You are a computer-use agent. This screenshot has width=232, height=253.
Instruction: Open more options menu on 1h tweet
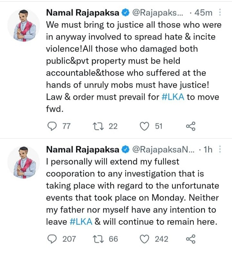coord(220,149)
